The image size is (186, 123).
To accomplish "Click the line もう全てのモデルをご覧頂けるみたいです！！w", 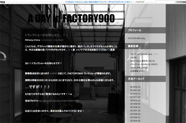I will point(49,94).
